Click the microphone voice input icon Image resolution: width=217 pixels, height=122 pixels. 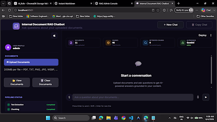point(198,97)
